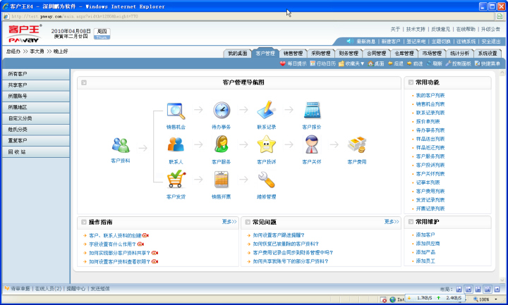
Task: Collapse the 客户管理导航图 panel toggle
Action: [x=84, y=82]
